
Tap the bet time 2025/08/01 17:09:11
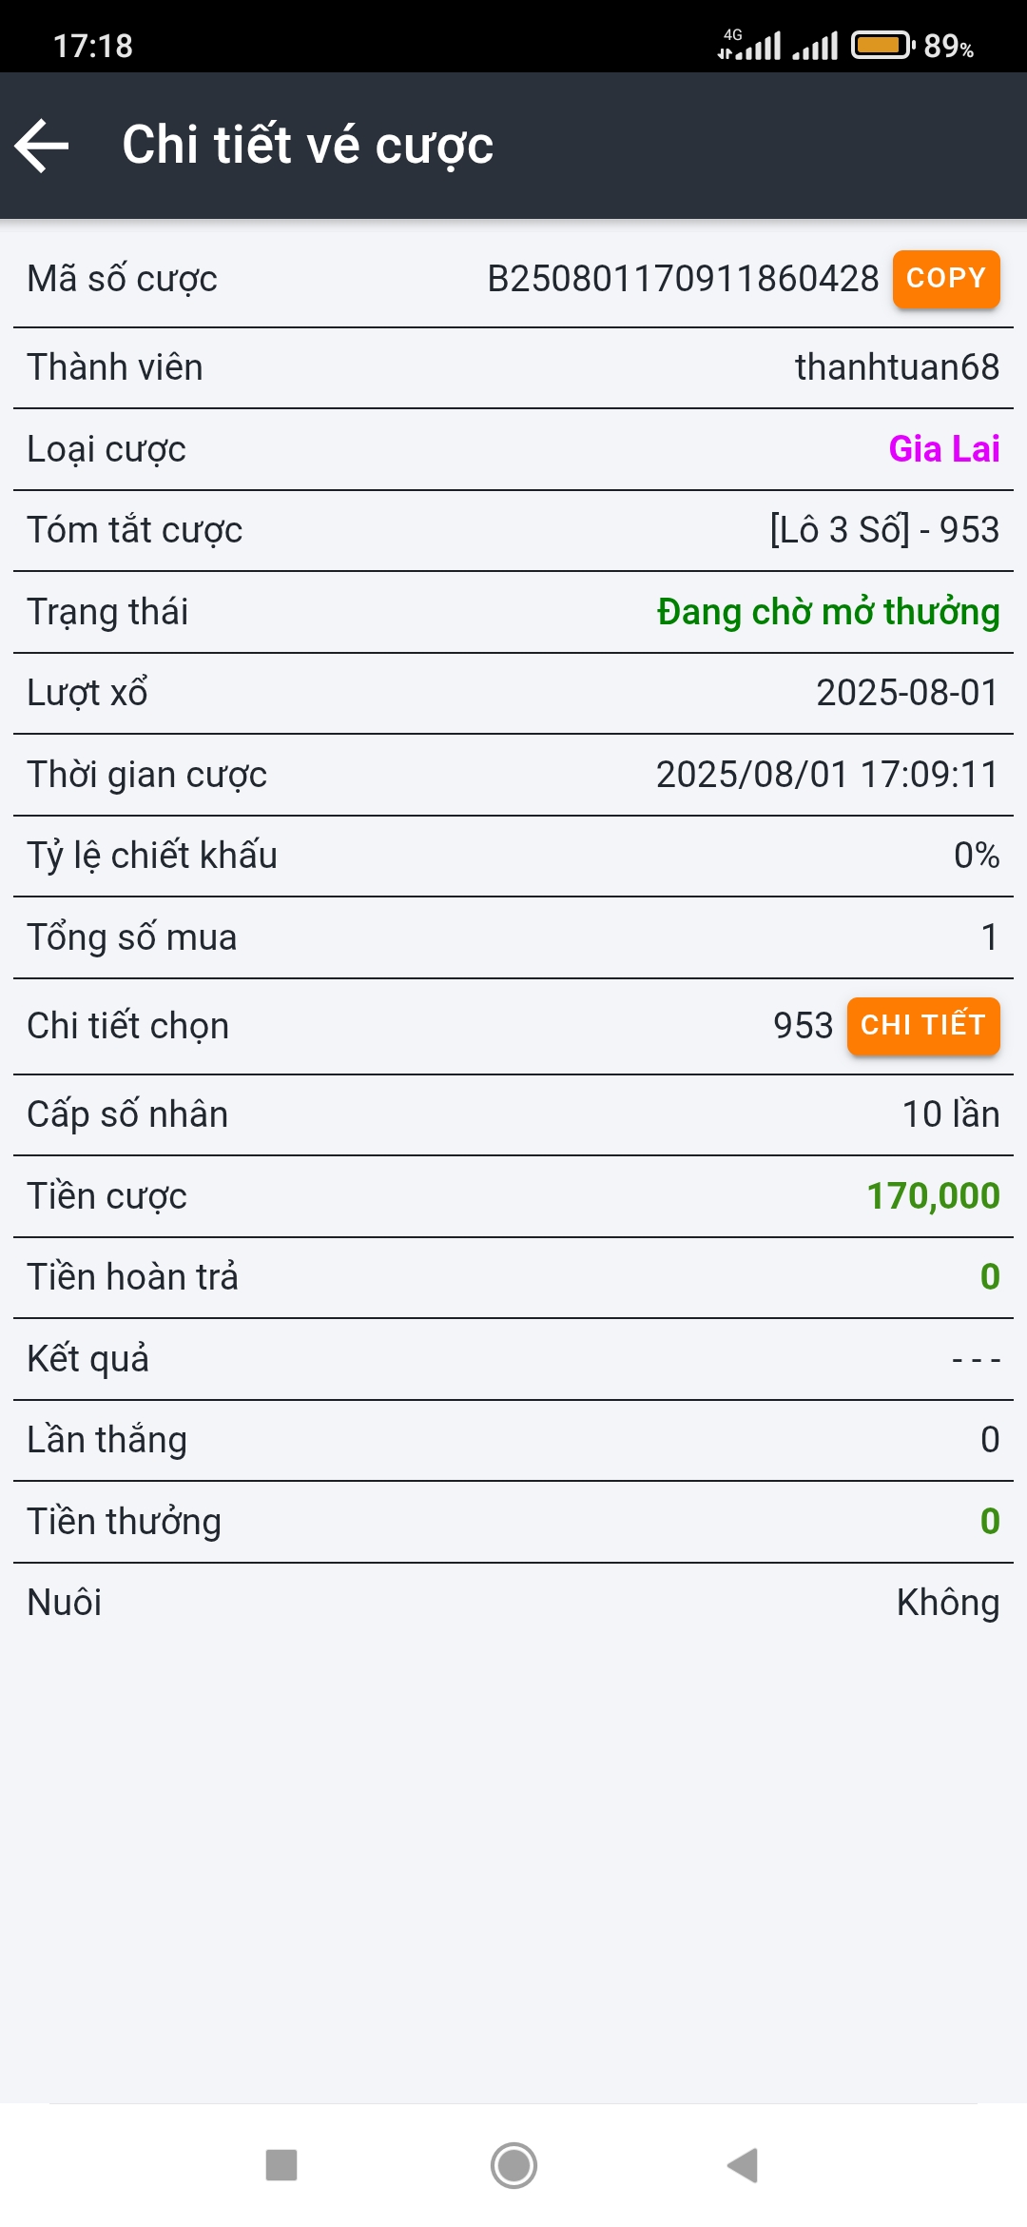(x=826, y=775)
